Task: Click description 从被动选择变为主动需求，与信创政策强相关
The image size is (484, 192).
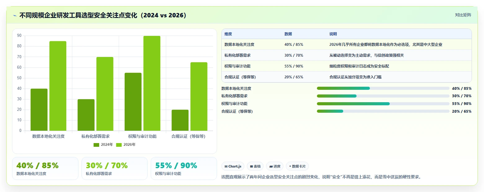Action: 366,55
